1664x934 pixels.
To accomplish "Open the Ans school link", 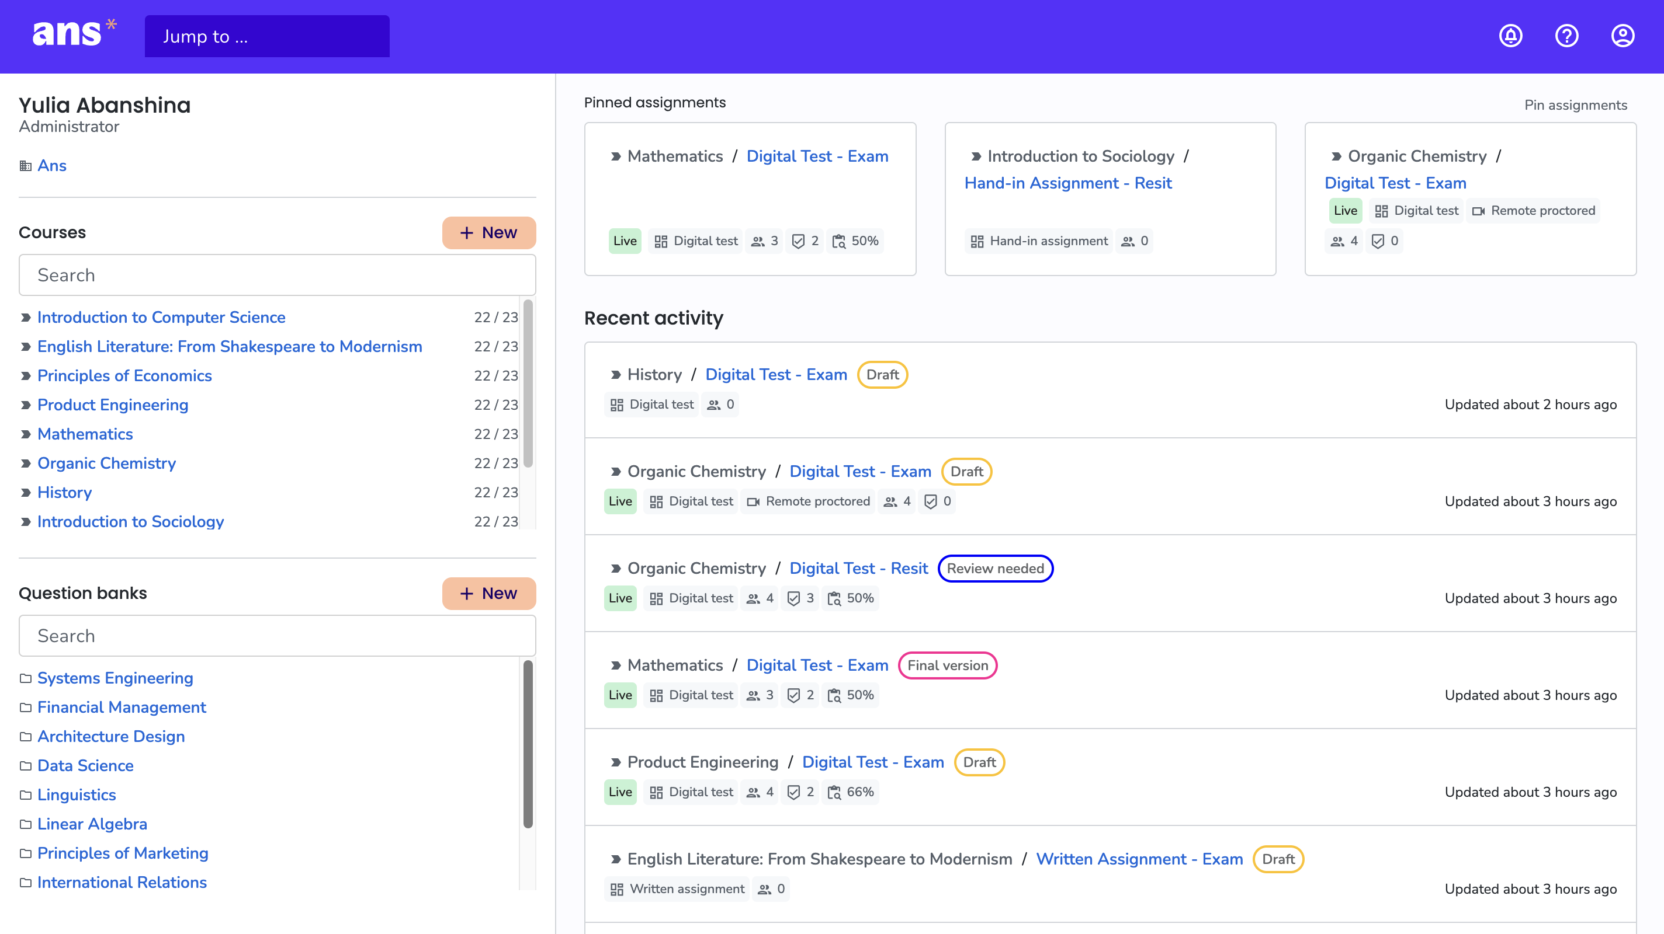I will pyautogui.click(x=51, y=166).
